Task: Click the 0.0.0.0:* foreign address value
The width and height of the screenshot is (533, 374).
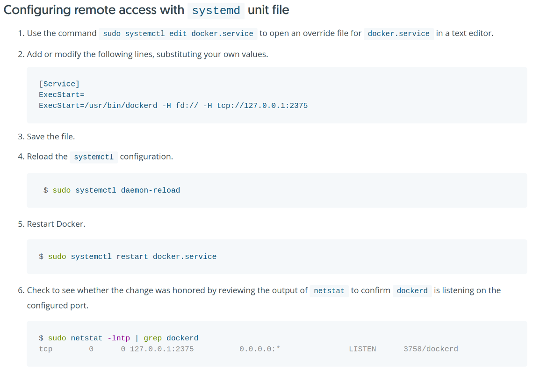Action: (259, 349)
